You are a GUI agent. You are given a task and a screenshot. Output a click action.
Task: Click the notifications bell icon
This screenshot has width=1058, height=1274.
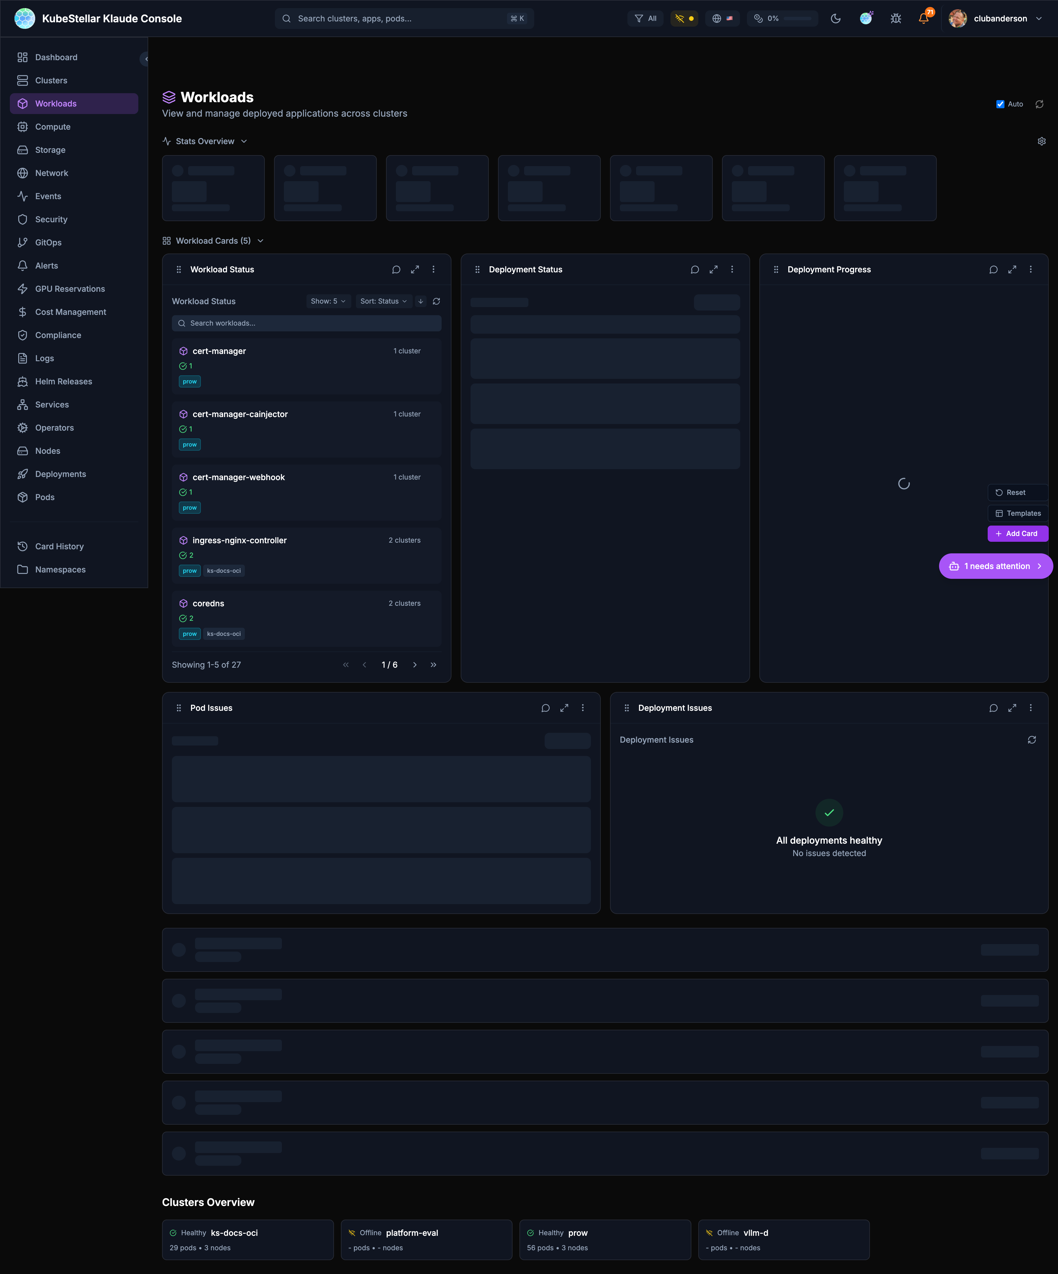(x=923, y=19)
